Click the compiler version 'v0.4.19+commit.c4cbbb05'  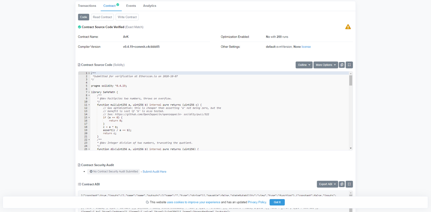pos(141,47)
